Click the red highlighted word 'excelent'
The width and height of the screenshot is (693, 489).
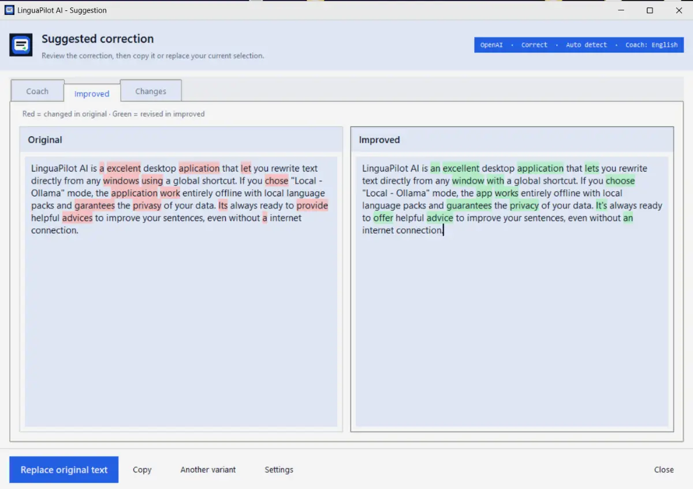(124, 169)
